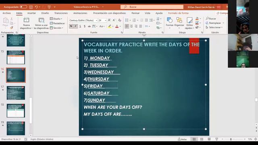Switch to the Transiciones tab
The image size is (258, 145).
(61, 13)
